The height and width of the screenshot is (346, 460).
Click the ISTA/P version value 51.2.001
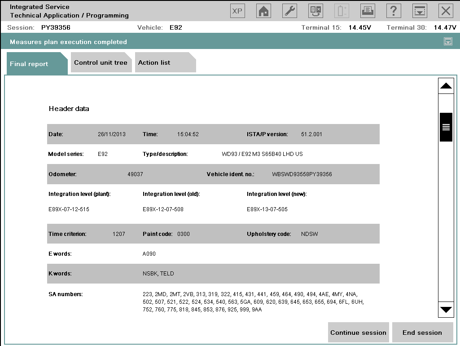pyautogui.click(x=311, y=134)
